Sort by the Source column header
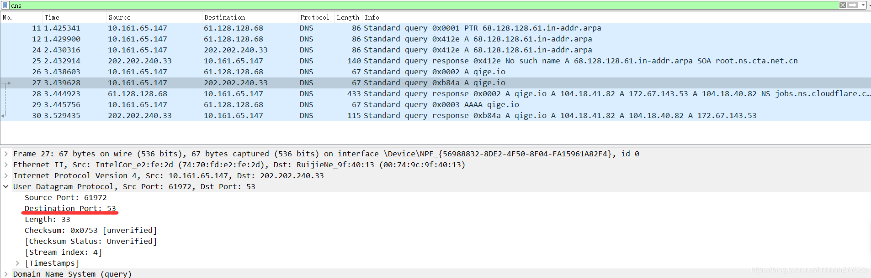Screen dimensions: 871x278 coord(154,17)
